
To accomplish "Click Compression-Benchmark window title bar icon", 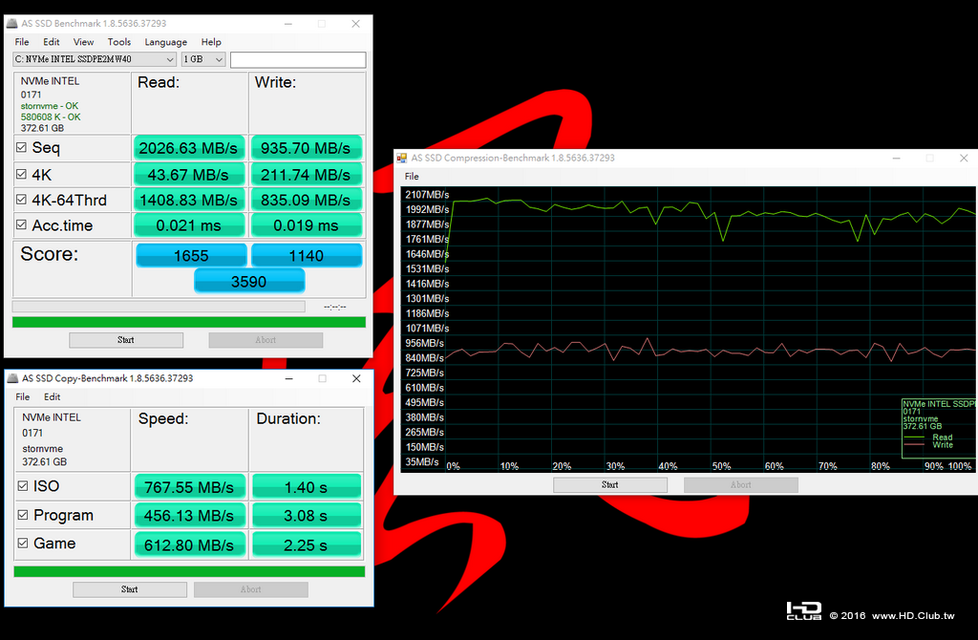I will [x=402, y=158].
